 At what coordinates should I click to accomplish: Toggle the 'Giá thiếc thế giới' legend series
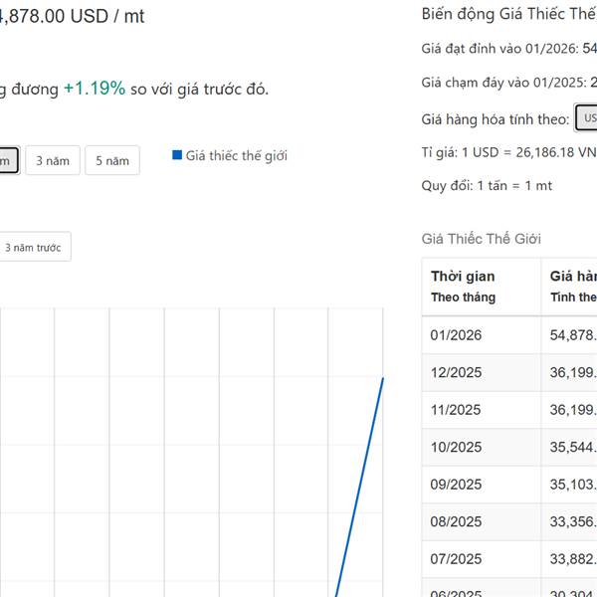tap(236, 155)
